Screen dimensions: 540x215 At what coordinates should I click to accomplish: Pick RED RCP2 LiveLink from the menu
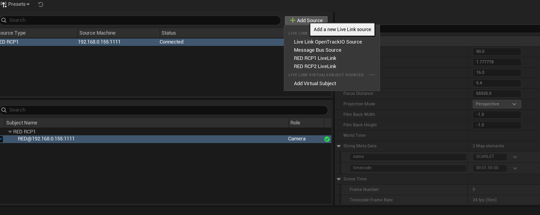coord(315,66)
